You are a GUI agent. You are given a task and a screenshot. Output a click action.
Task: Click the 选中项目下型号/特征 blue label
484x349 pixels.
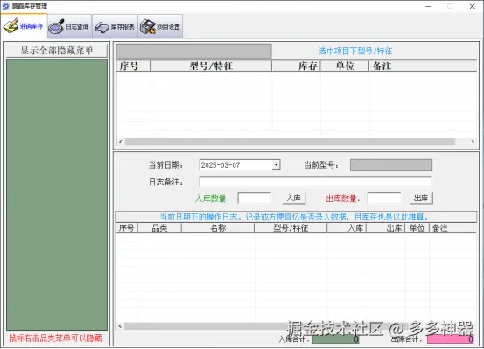tap(355, 51)
